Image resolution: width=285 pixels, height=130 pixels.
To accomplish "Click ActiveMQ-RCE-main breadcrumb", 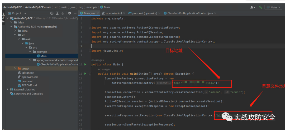I will [38, 7].
